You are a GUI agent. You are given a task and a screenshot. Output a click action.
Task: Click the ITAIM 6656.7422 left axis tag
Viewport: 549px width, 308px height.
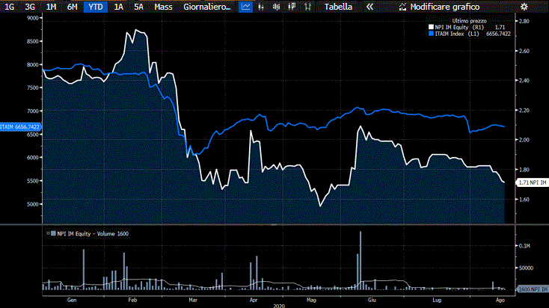20,126
